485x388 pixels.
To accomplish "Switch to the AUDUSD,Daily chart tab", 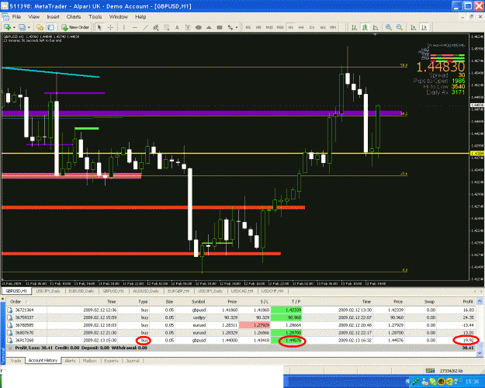I will tap(146, 291).
